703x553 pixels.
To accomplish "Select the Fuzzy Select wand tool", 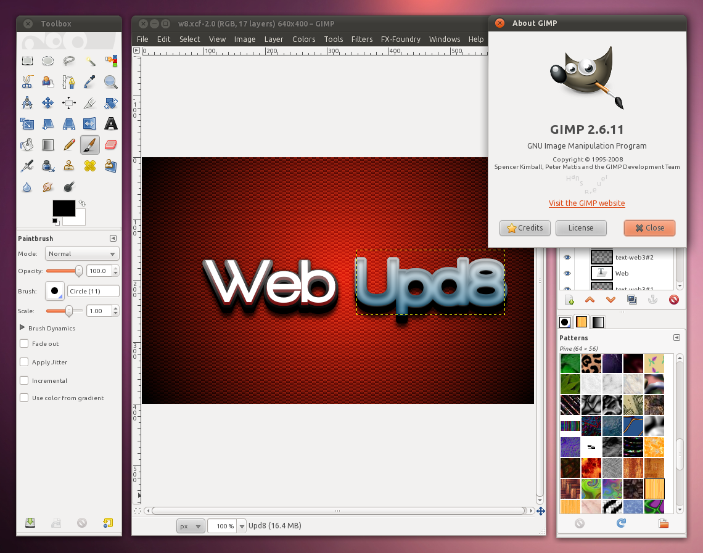I will 89,61.
